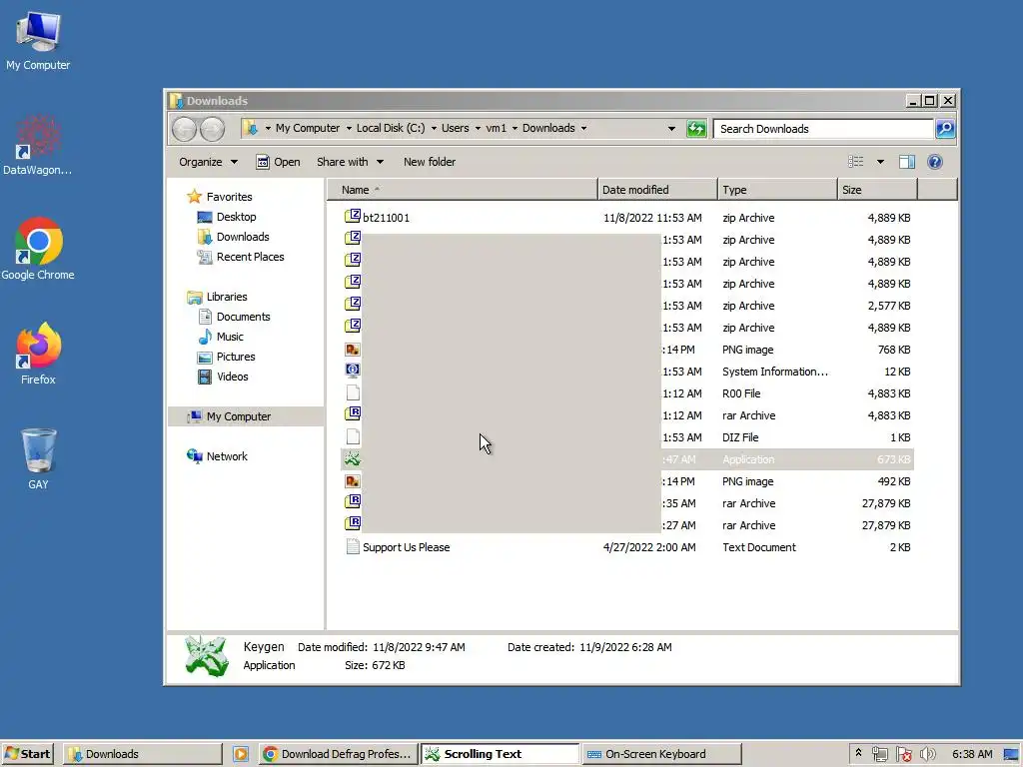Go forward with the Forward arrow button

coord(212,129)
